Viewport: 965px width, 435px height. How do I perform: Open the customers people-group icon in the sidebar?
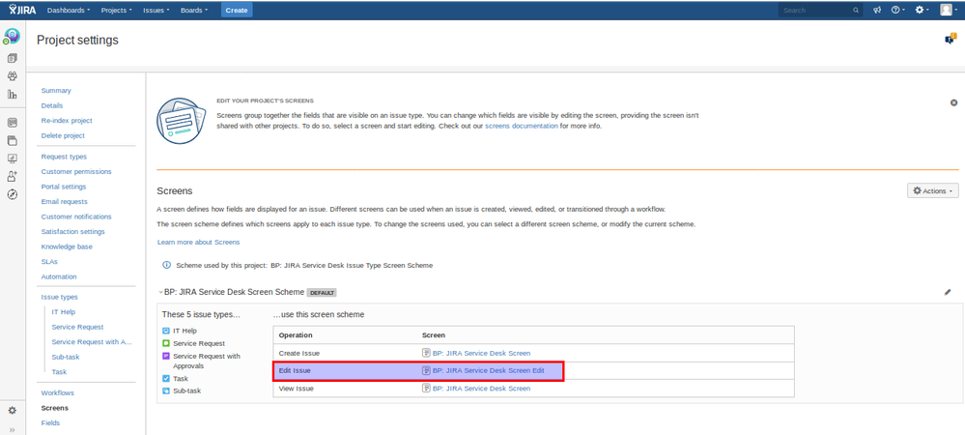pyautogui.click(x=12, y=76)
